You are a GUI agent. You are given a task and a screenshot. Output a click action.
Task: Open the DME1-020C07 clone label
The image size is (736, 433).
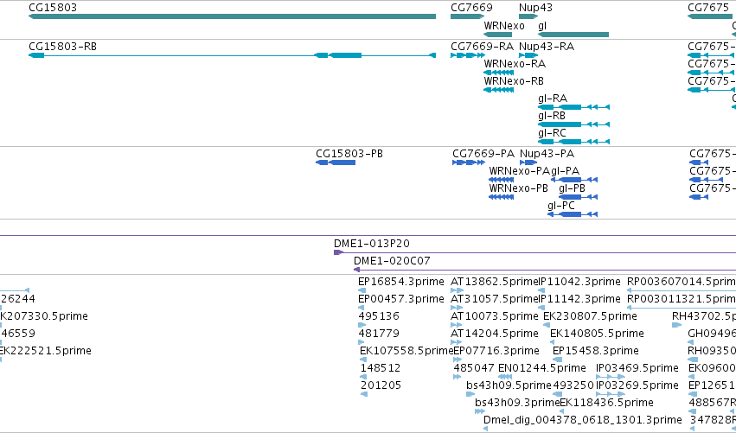pos(392,261)
